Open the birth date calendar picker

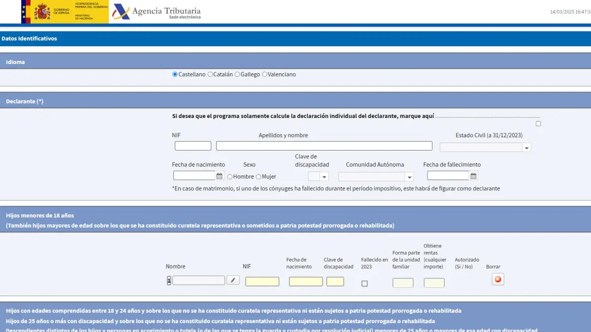220,176
